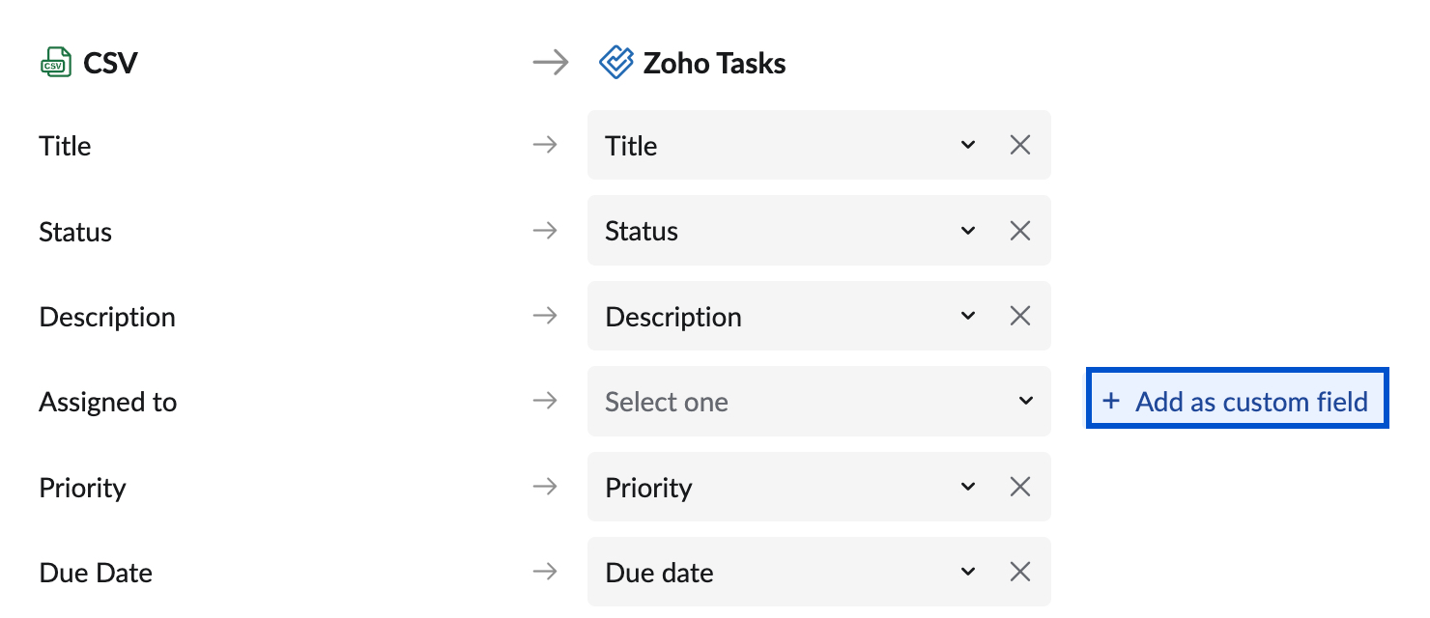Expand the Status dropdown arrow
Screen dimensions: 1430x618
tap(967, 231)
